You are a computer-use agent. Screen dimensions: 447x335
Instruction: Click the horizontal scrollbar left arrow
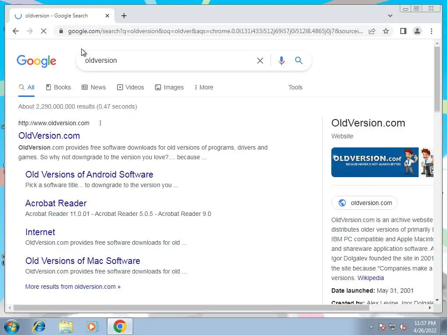coord(10,308)
